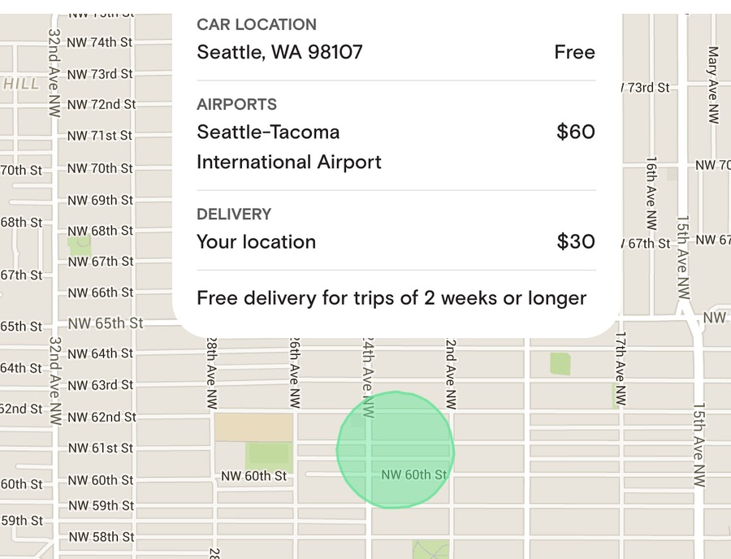Click the green park west of 17th Ave NW
This screenshot has height=559, width=731.
click(560, 364)
